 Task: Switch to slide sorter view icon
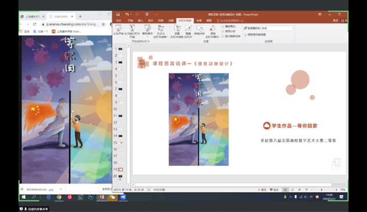pyautogui.click(x=293, y=190)
